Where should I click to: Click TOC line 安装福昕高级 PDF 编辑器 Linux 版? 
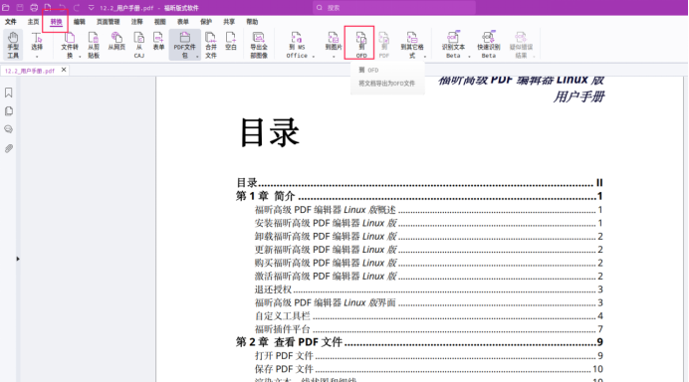click(x=428, y=223)
